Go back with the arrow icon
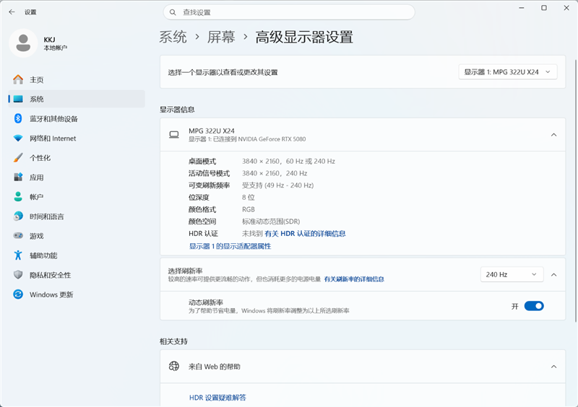Image resolution: width=578 pixels, height=407 pixels. click(x=12, y=12)
